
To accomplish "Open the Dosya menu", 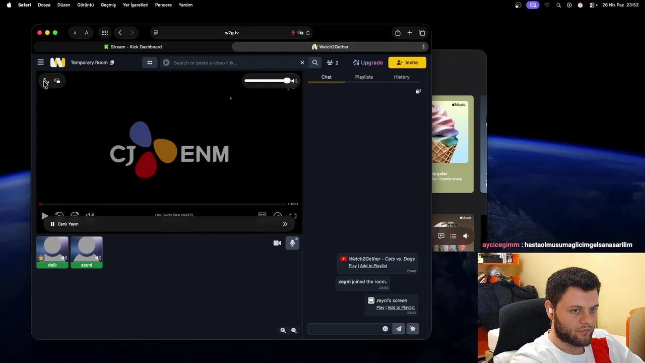I will point(44,5).
